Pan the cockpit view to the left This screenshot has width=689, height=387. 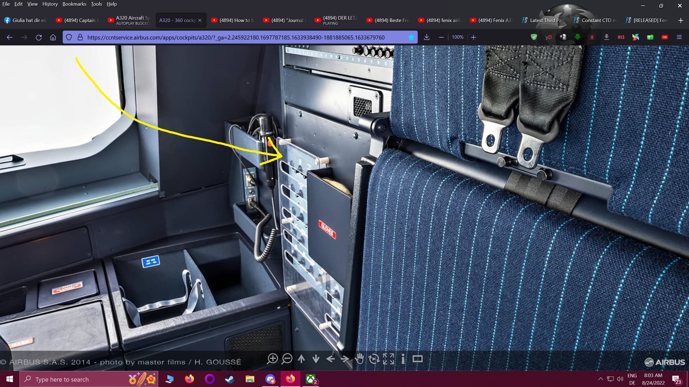click(x=331, y=359)
